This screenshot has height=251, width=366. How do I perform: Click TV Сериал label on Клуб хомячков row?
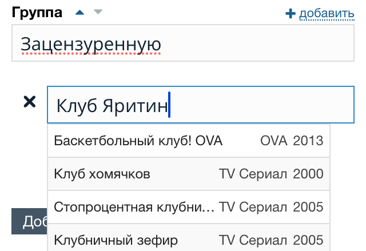[253, 174]
